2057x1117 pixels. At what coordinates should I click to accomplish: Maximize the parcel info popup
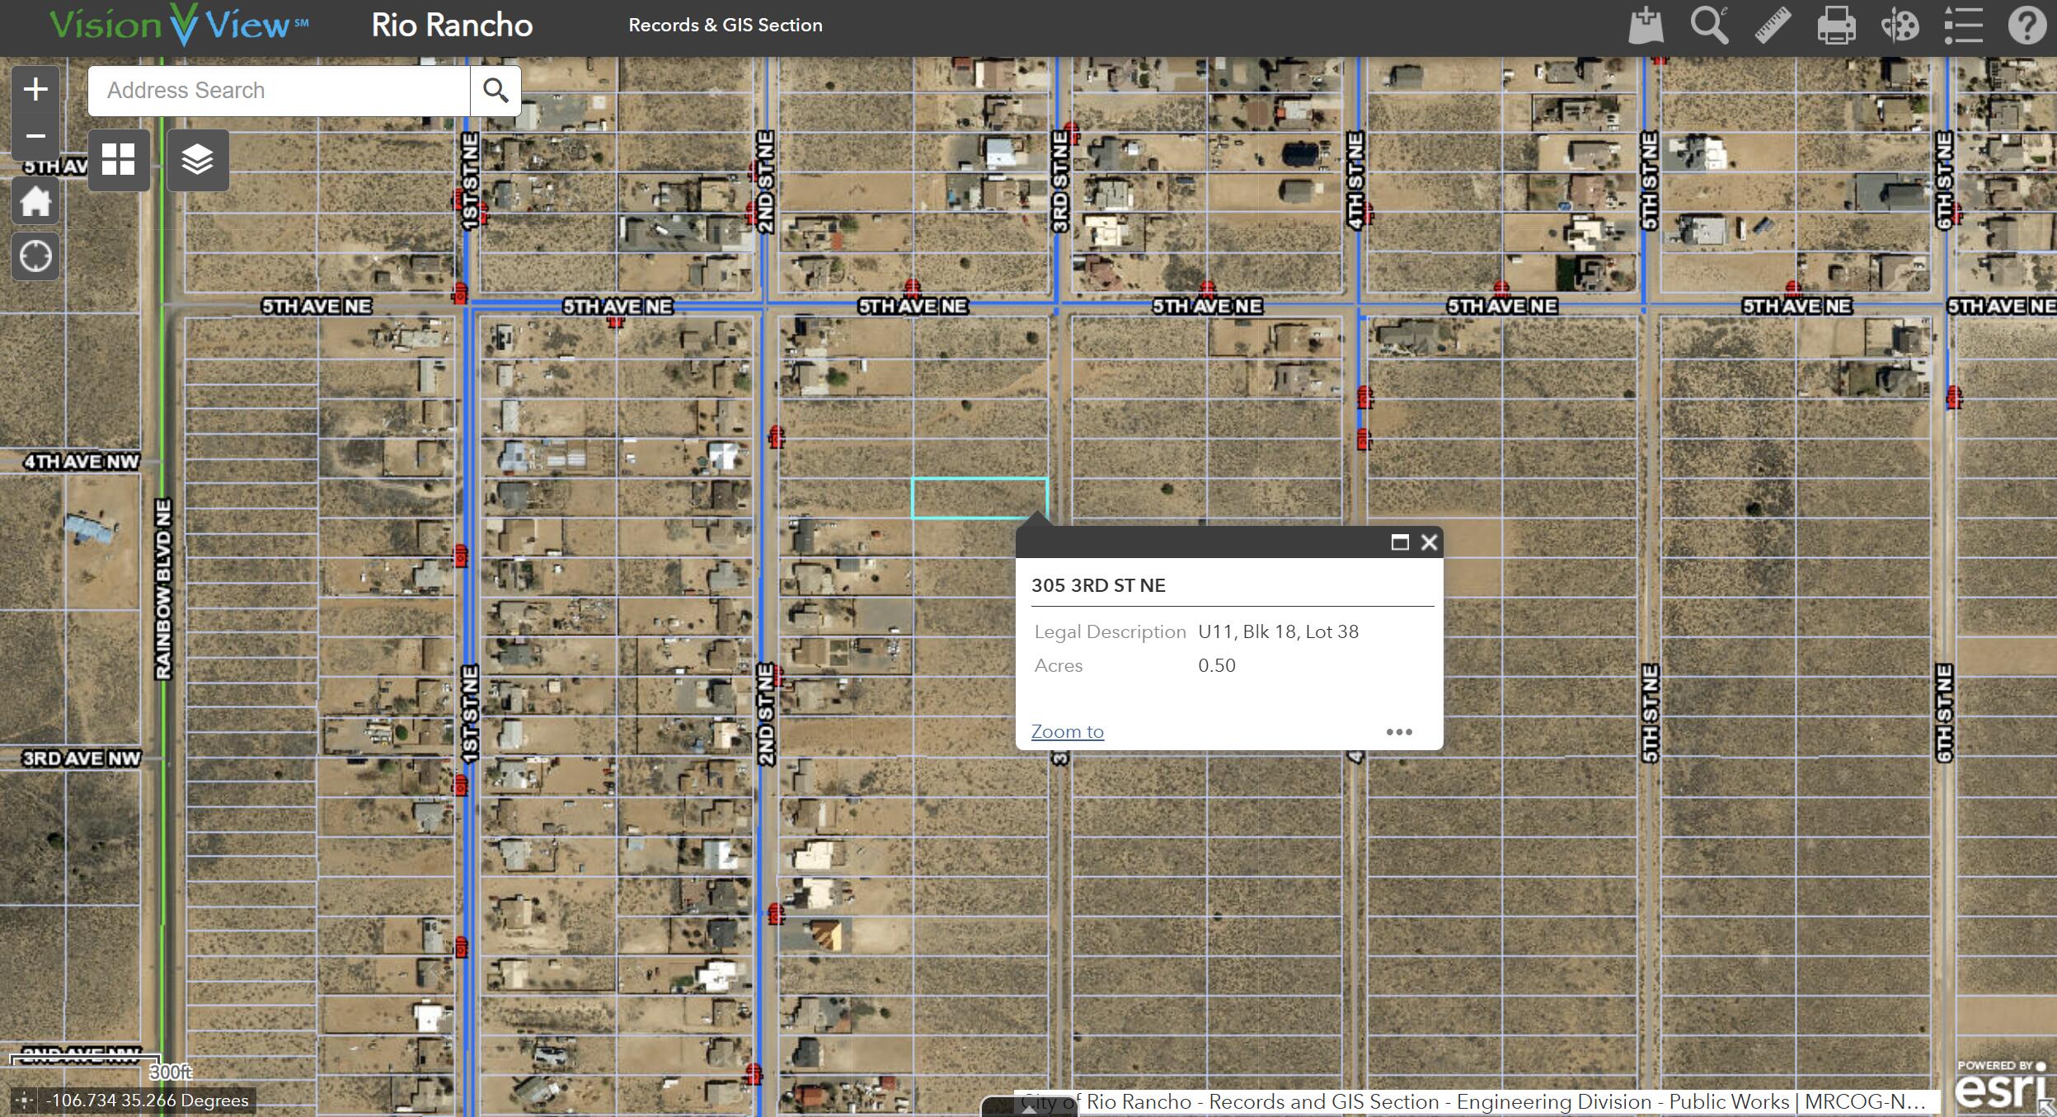tap(1399, 542)
